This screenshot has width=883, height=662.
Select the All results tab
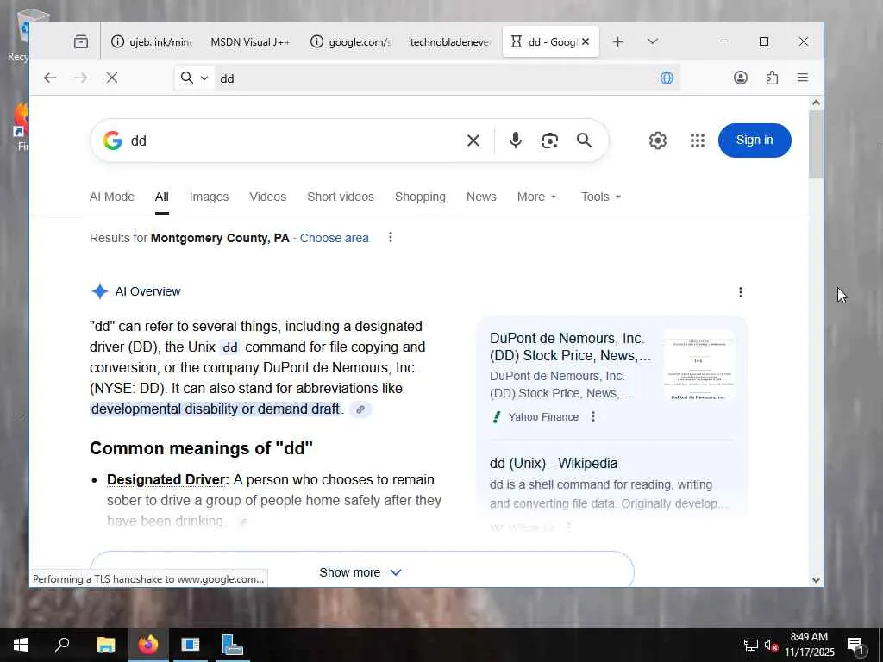161,197
